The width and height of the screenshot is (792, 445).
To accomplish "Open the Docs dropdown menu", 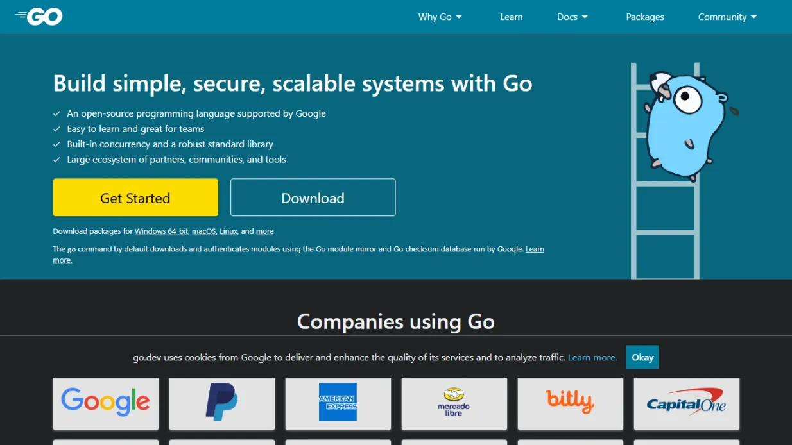I will coord(572,17).
